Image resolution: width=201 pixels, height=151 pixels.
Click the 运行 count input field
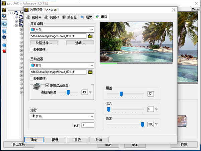point(88,125)
